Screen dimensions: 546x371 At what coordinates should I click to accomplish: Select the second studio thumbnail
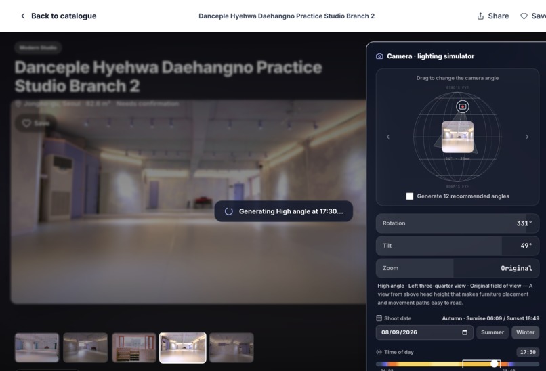[x=85, y=348]
